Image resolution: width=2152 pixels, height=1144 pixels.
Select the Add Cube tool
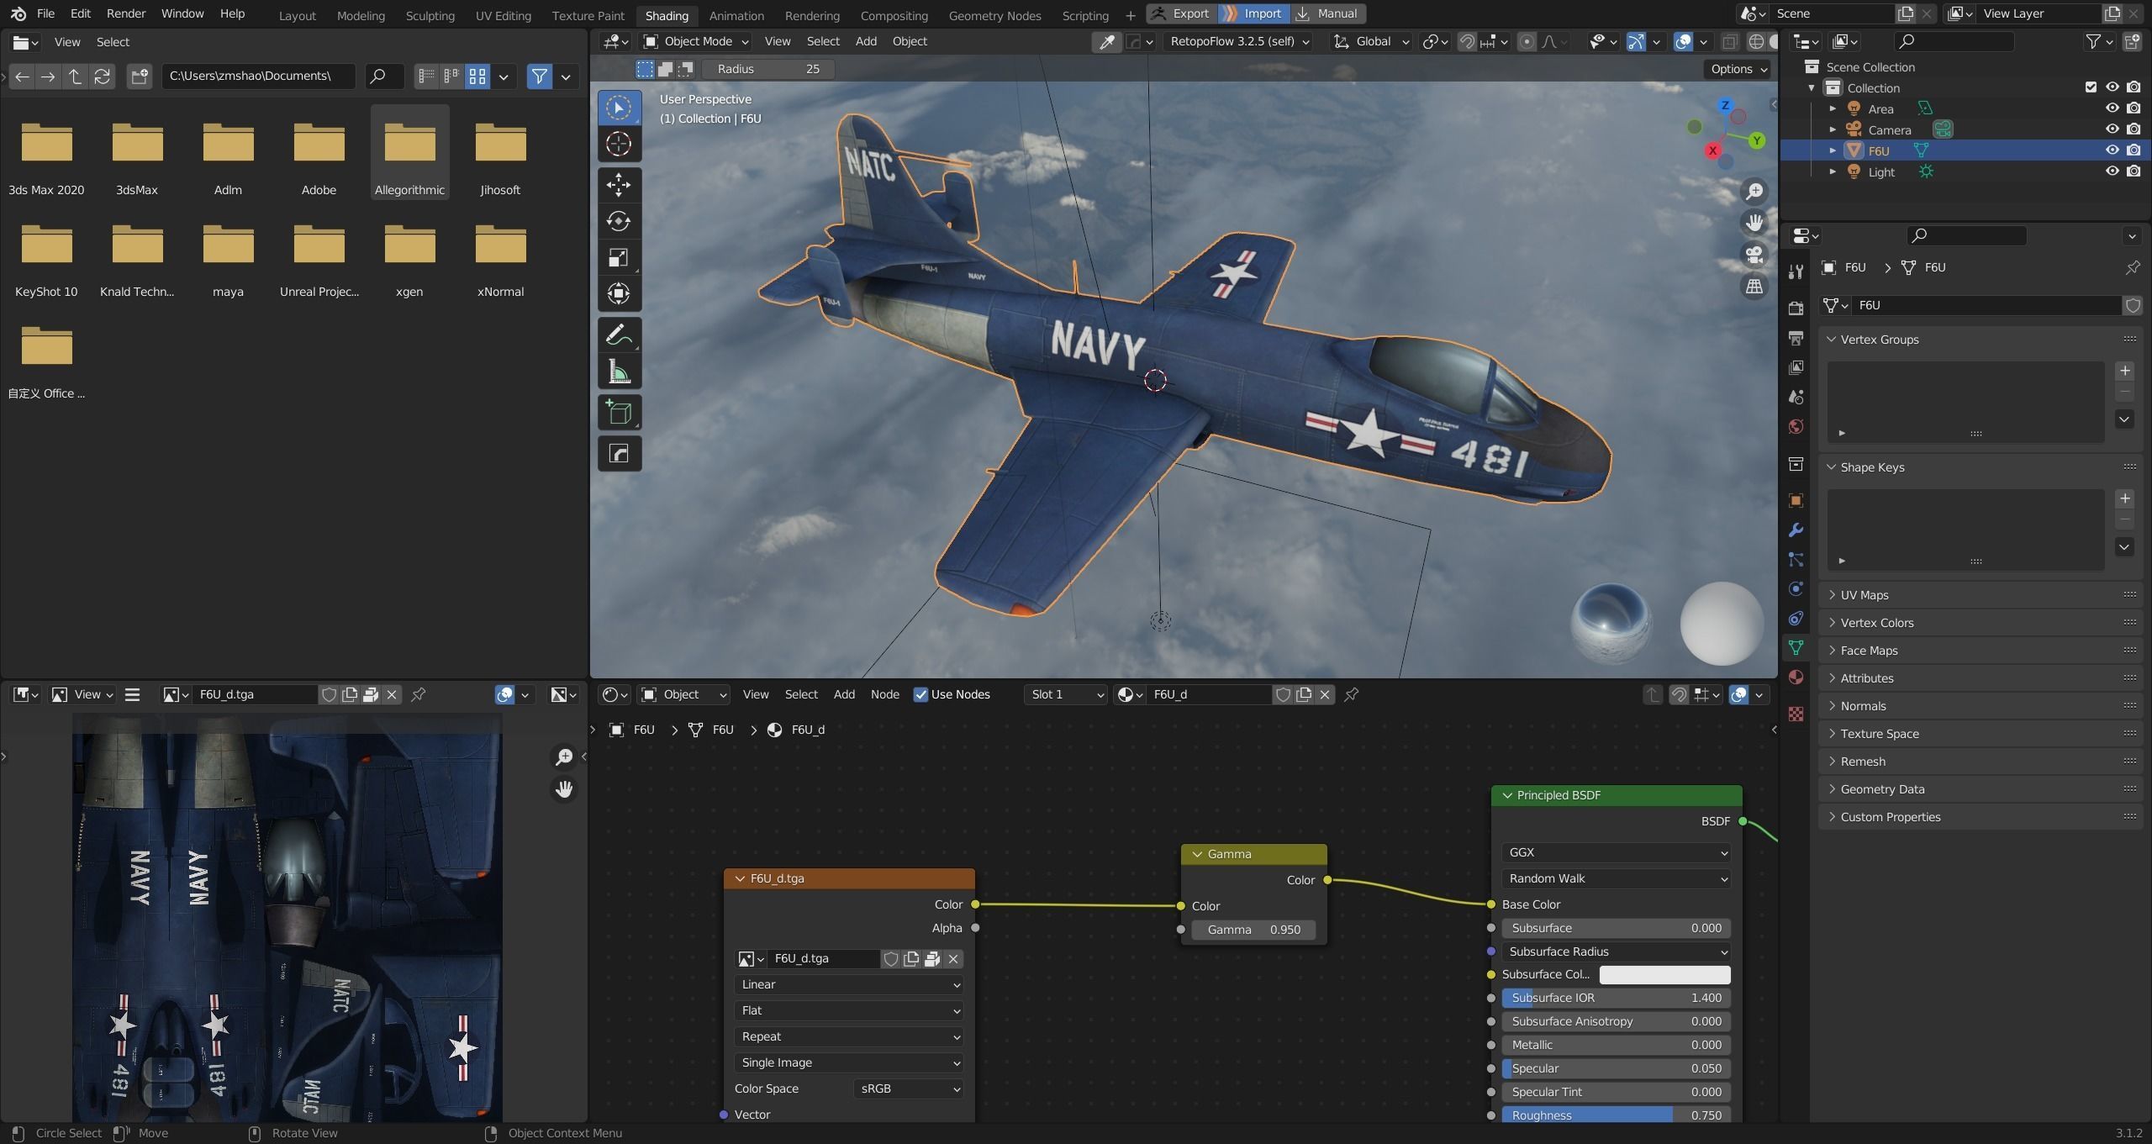pyautogui.click(x=620, y=412)
